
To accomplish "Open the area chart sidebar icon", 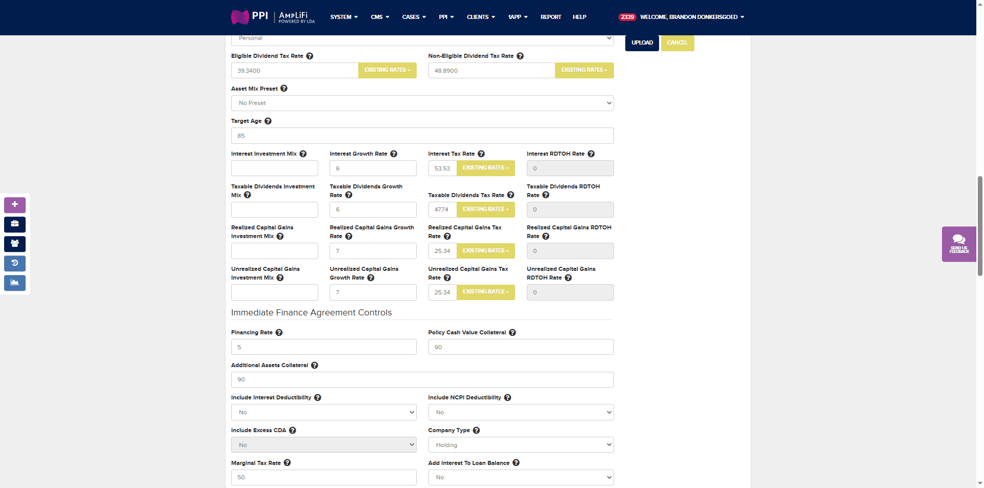I will pyautogui.click(x=15, y=283).
